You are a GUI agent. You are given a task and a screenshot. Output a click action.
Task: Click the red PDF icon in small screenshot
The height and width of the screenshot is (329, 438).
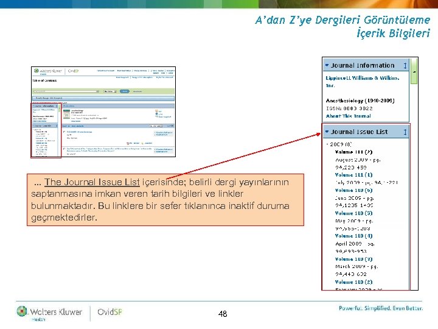point(128,144)
